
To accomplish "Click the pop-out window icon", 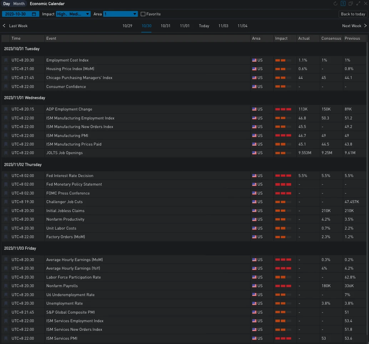I will (350, 4).
